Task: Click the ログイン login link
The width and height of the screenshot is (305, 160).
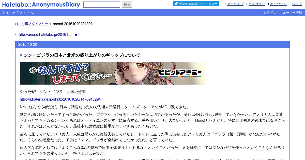Action: pyautogui.click(x=270, y=13)
